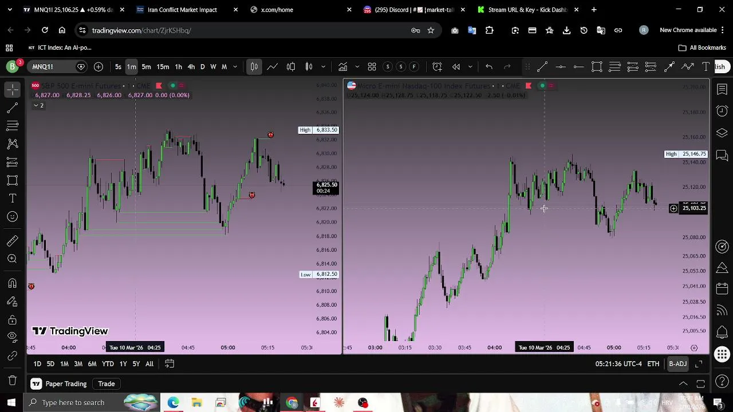The height and width of the screenshot is (412, 733).
Task: Toggle stay in drawing mode
Action: (x=13, y=302)
